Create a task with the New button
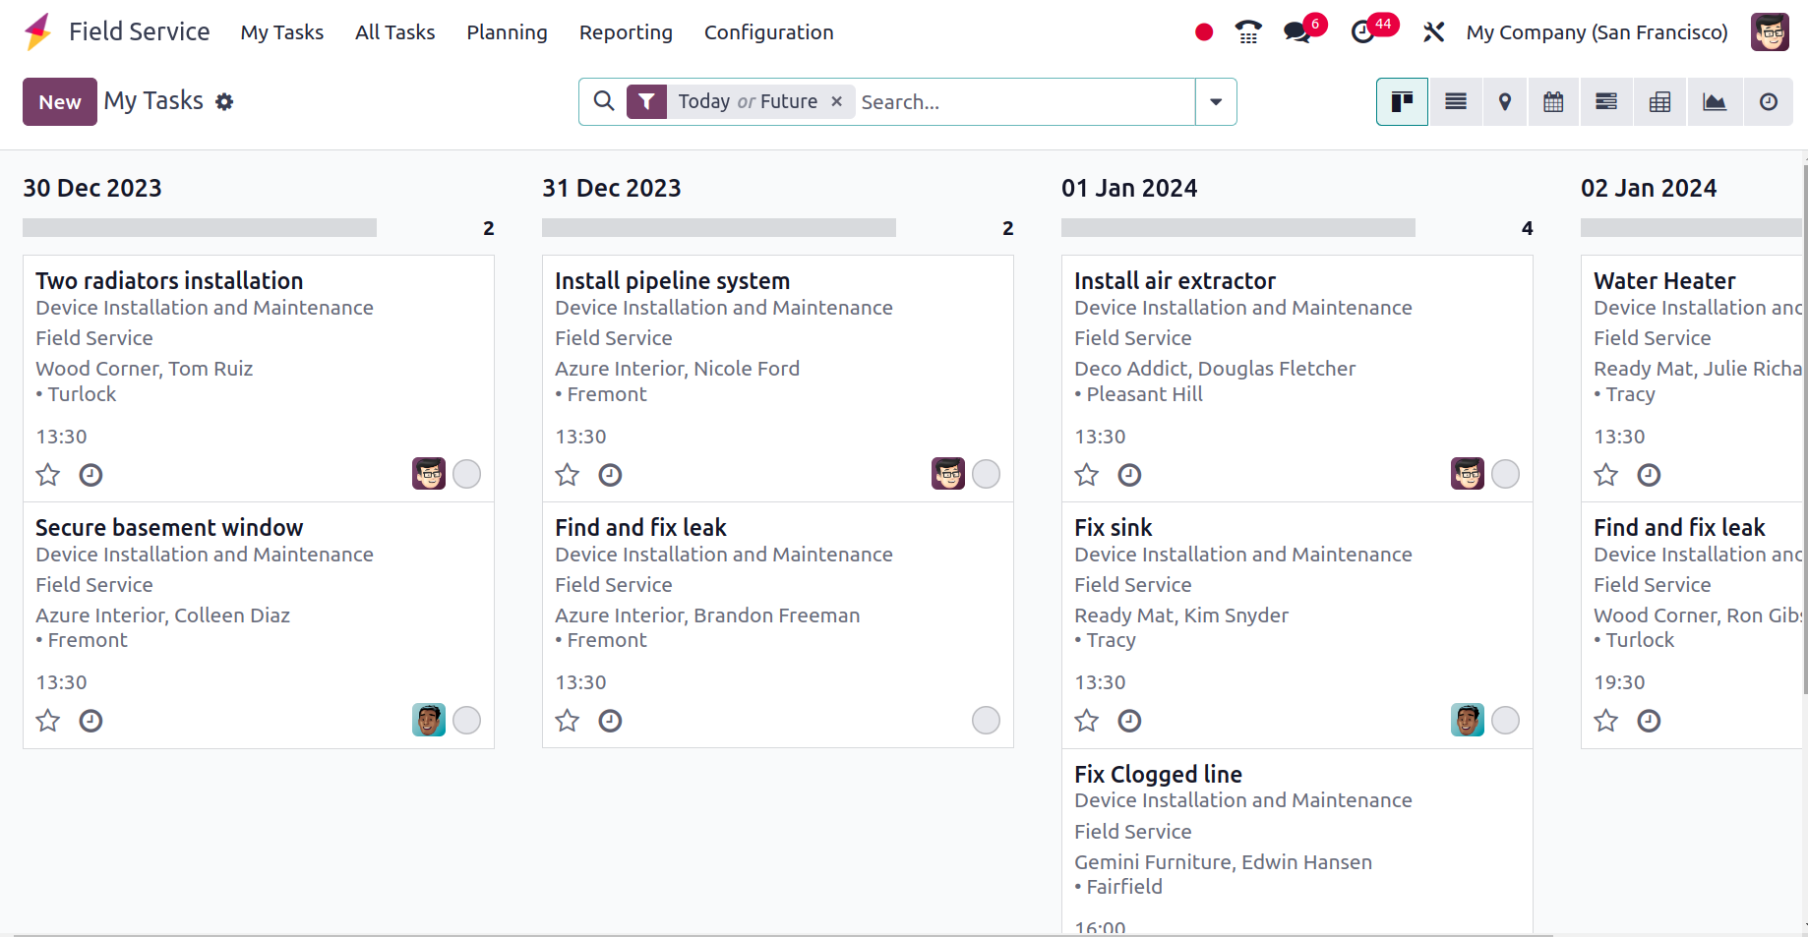 [x=59, y=101]
